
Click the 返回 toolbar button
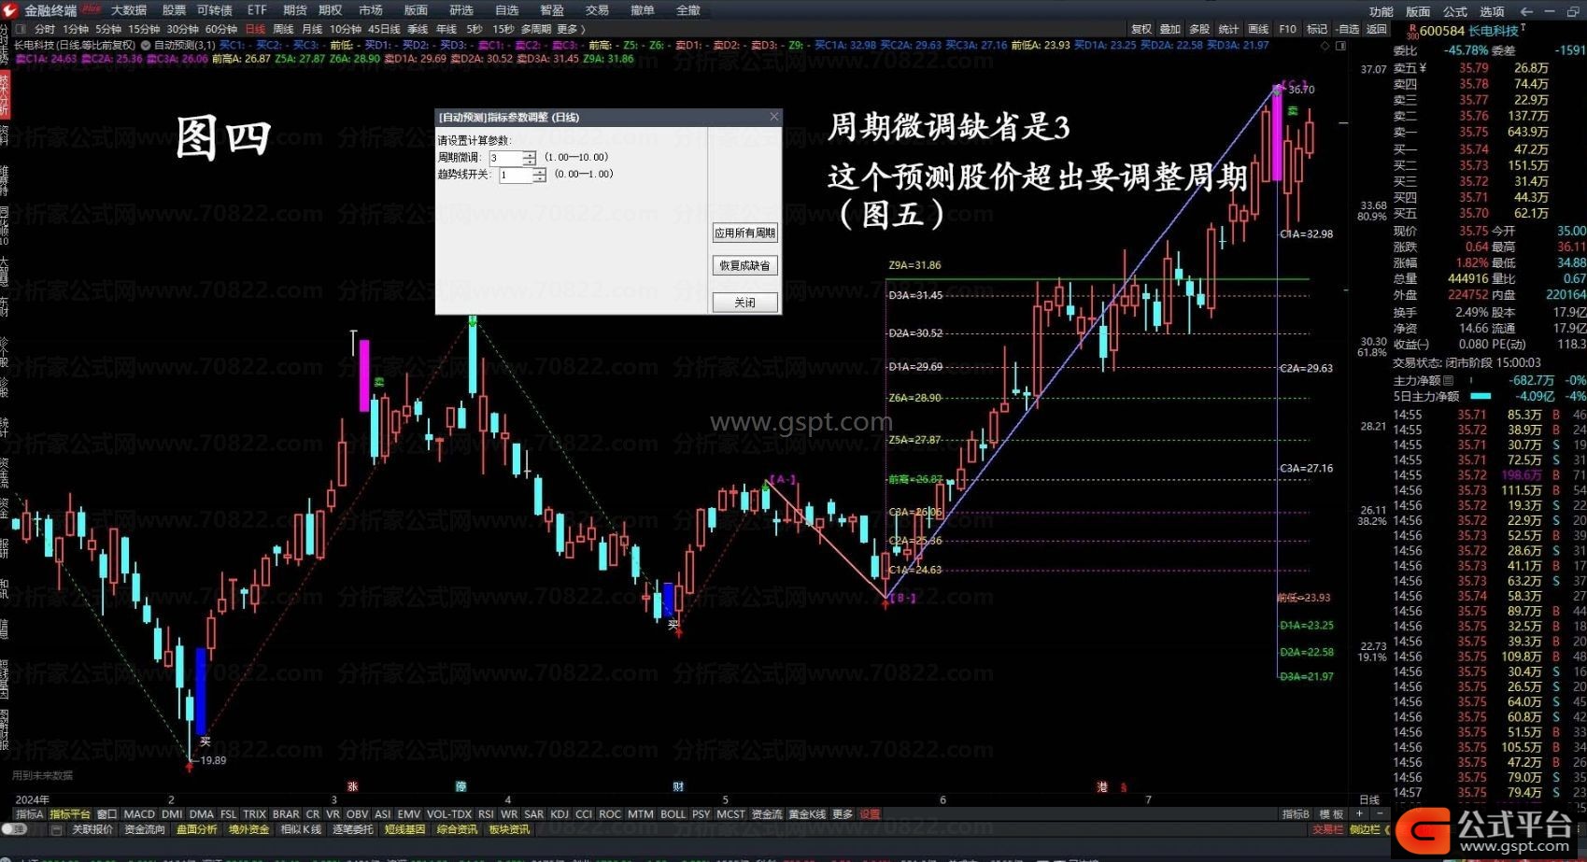point(1377,29)
